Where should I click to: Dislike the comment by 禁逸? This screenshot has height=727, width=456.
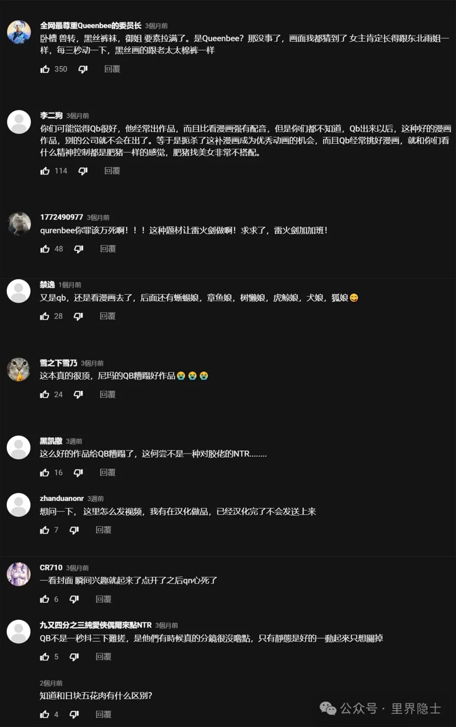(79, 316)
